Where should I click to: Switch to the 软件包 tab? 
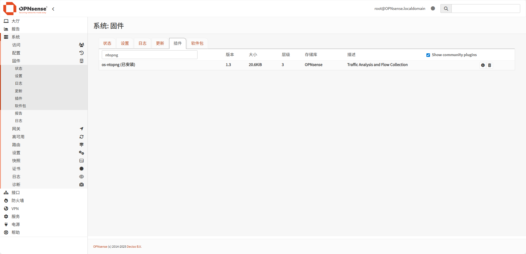[x=197, y=43]
